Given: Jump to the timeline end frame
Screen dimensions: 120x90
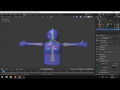Looking at the screenshot, I should [52, 69].
